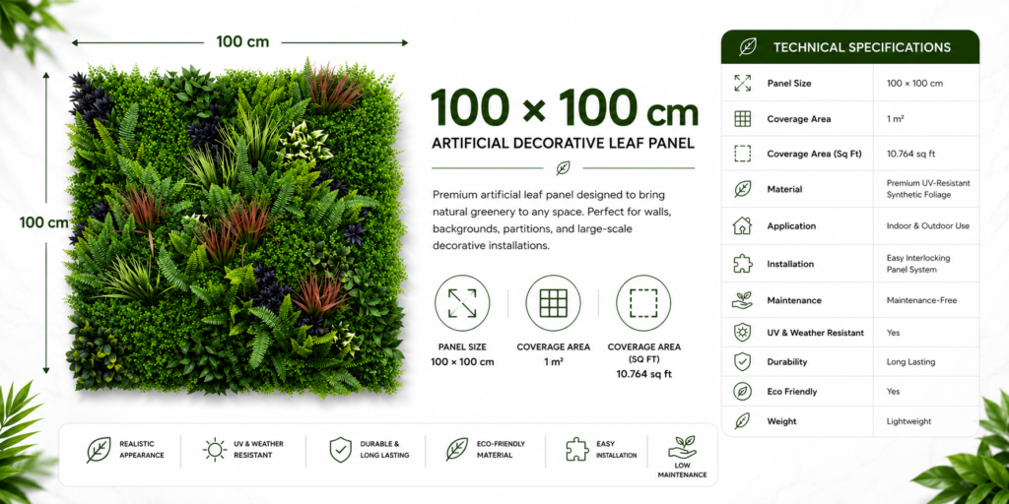Click shield icon beside DURABLE & LONG LASTING
Viewport: 1009px width, 504px height.
click(340, 449)
